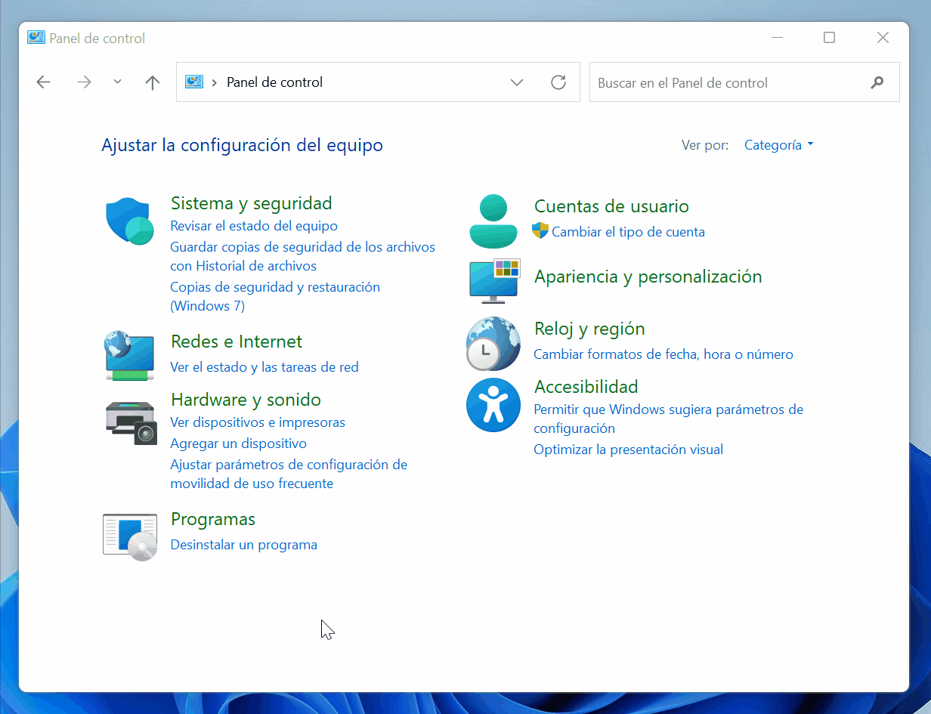Open Hardware y sonido category
Viewport: 931px width, 714px height.
coord(246,400)
